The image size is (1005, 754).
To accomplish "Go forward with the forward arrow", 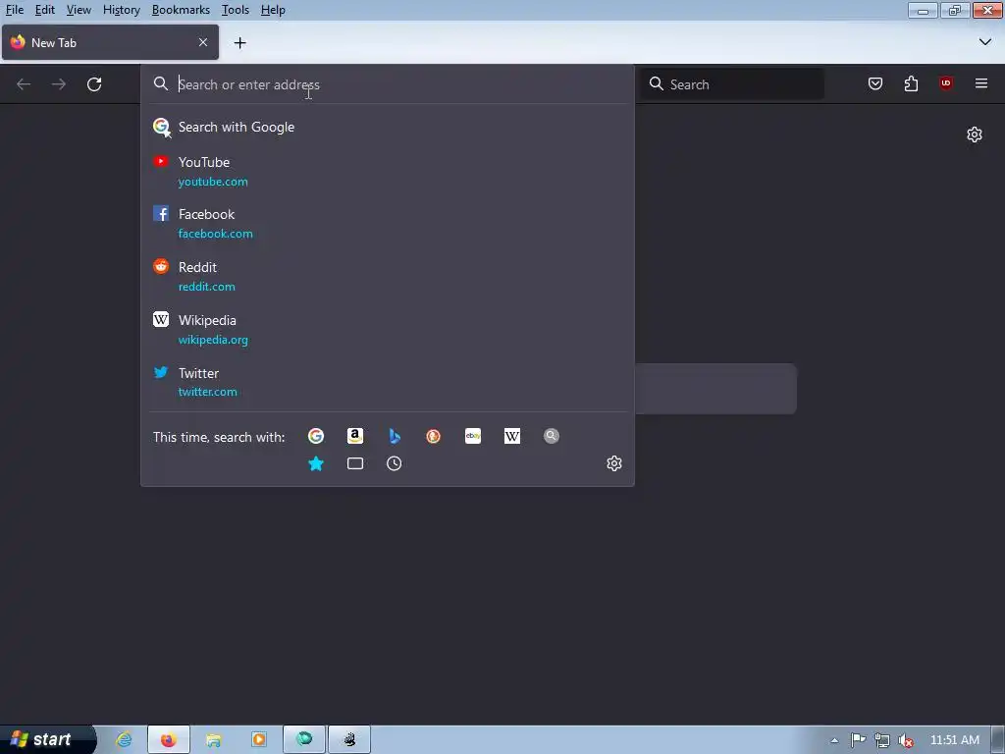I will (x=58, y=84).
